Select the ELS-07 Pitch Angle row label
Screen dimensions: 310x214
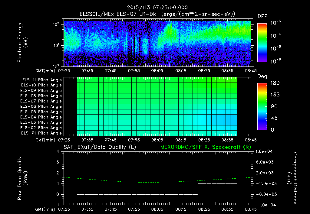(41, 101)
